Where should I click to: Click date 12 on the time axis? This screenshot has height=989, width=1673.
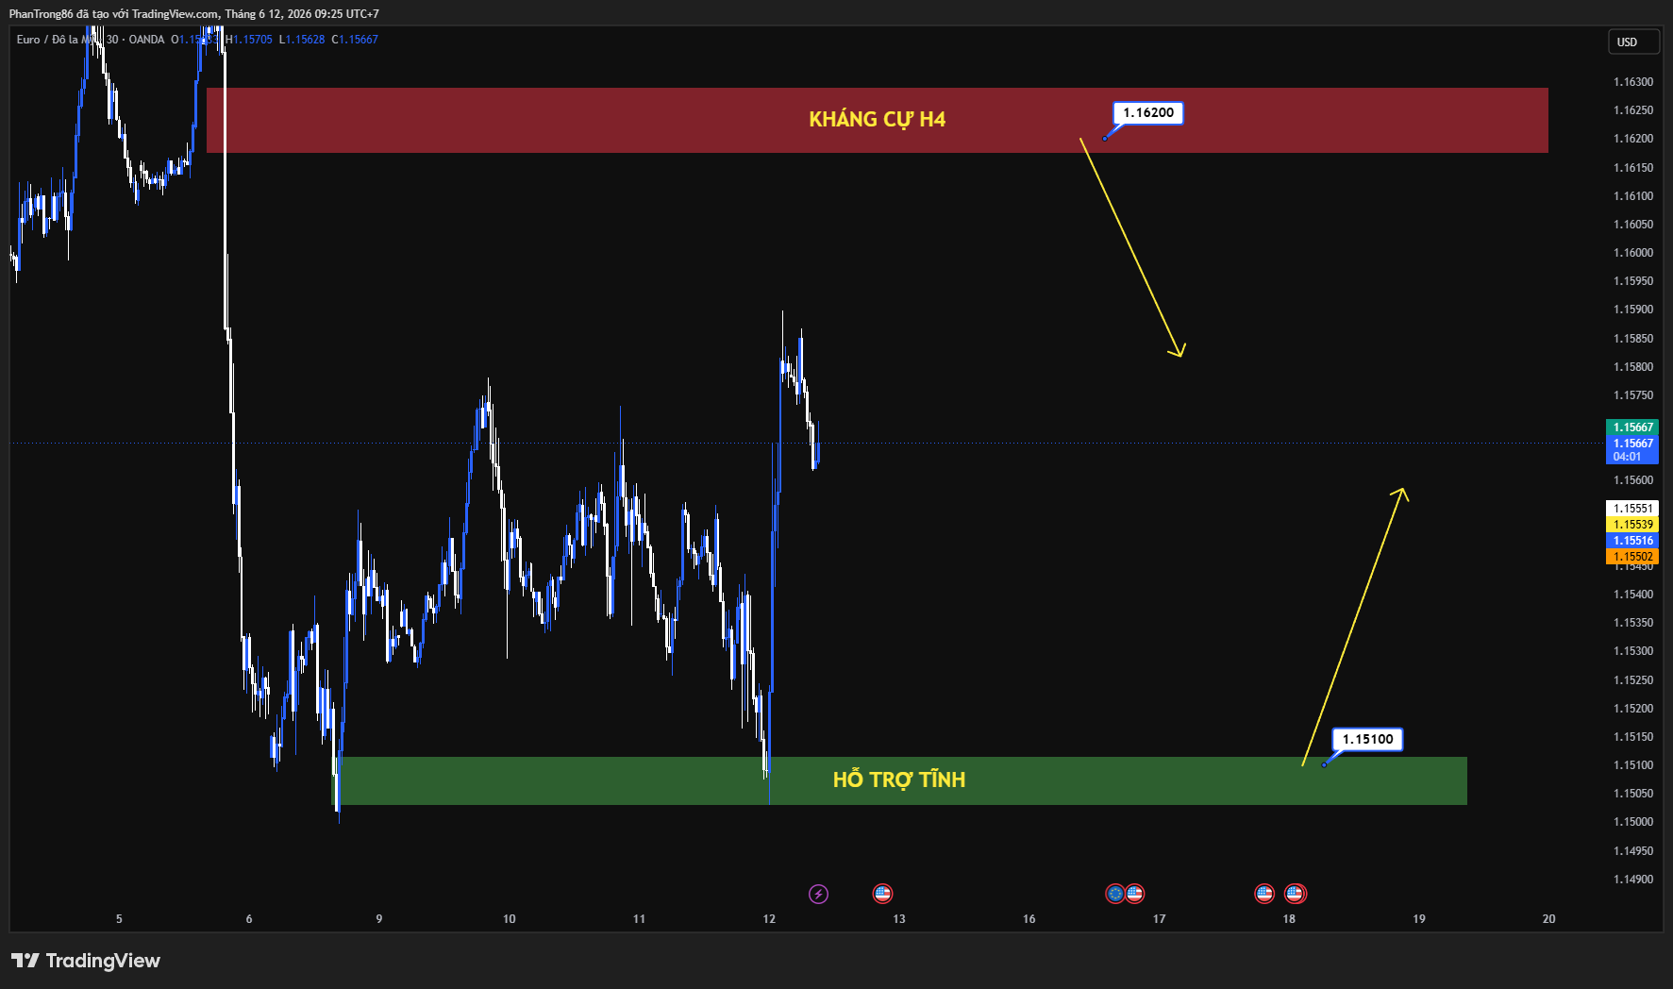pos(769,919)
